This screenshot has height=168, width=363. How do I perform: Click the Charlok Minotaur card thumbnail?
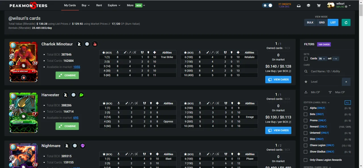(x=24, y=62)
